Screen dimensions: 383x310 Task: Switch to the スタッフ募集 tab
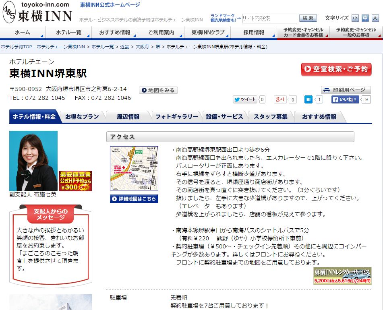coord(270,117)
